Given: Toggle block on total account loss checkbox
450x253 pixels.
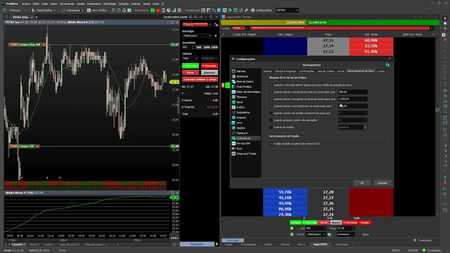Looking at the screenshot, I should (271, 92).
